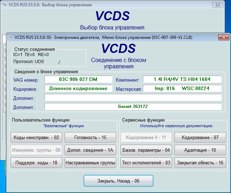
Task: Open Поддерж. коды - 18
Action: [x=36, y=163]
